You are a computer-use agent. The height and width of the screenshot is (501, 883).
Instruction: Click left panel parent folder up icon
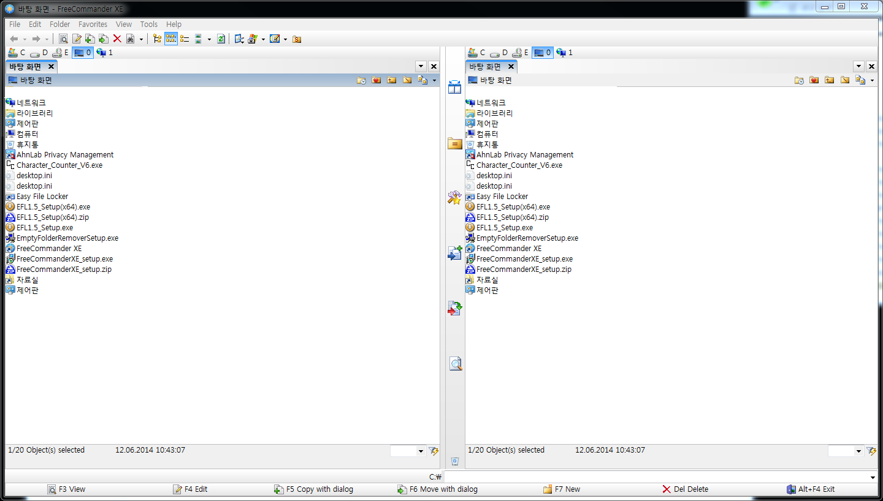tap(392, 80)
